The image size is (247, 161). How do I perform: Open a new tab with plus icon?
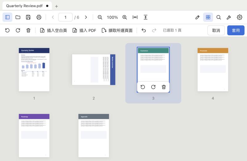[x=57, y=6]
